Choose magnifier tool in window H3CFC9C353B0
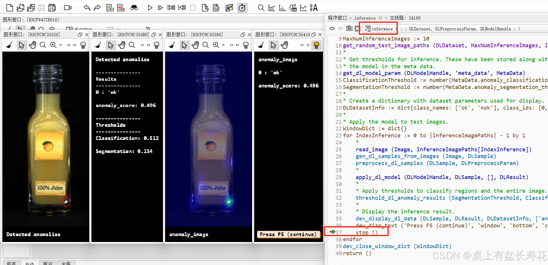 [x=132, y=45]
